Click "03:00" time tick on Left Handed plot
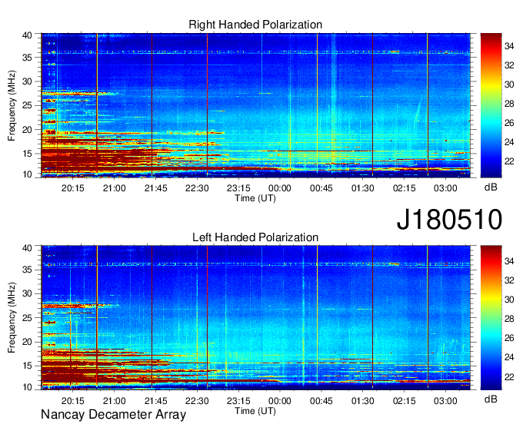Image resolution: width=523 pixels, height=424 pixels. 445,401
